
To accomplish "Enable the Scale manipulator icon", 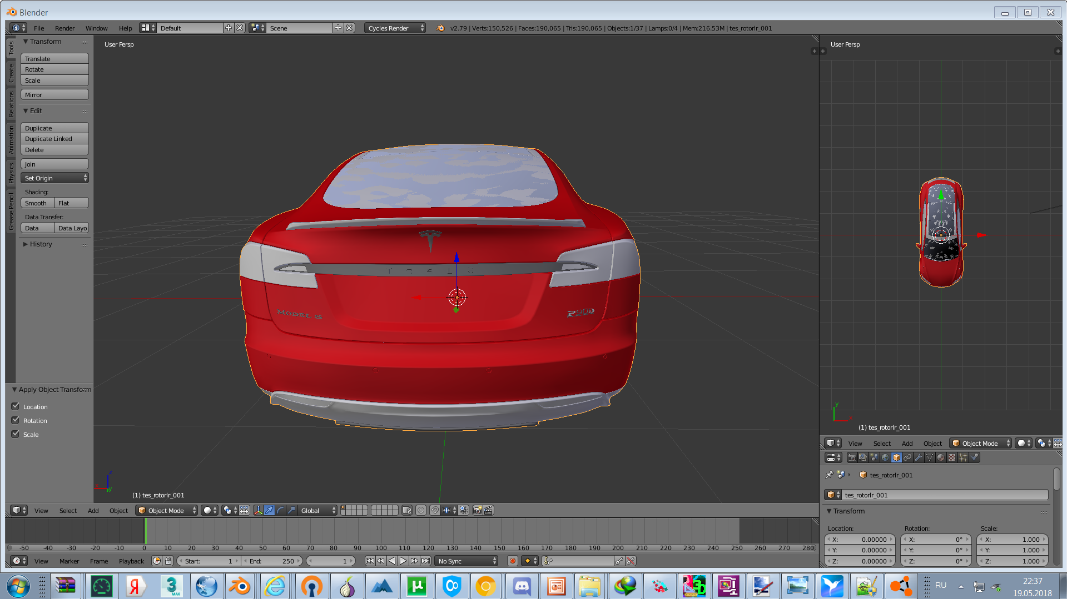I will tap(292, 510).
